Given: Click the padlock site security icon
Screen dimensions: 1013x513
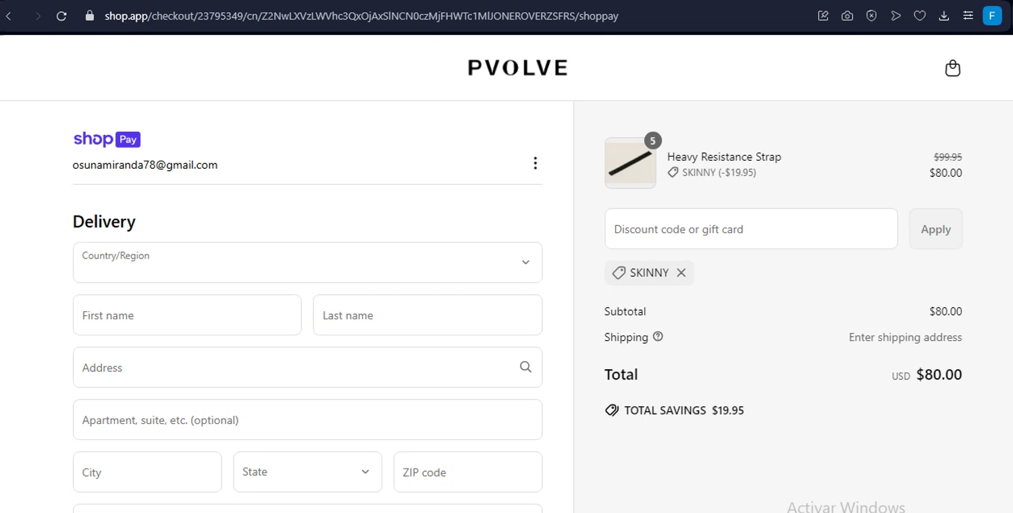Looking at the screenshot, I should [90, 16].
